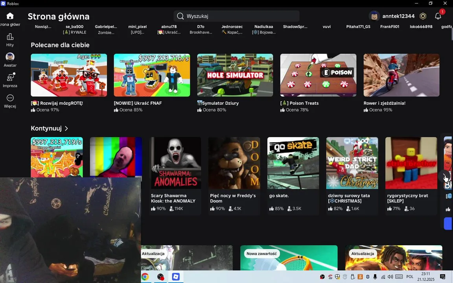Open the Hole Simulator game thumbnail
Image resolution: width=453 pixels, height=283 pixels.
click(235, 75)
